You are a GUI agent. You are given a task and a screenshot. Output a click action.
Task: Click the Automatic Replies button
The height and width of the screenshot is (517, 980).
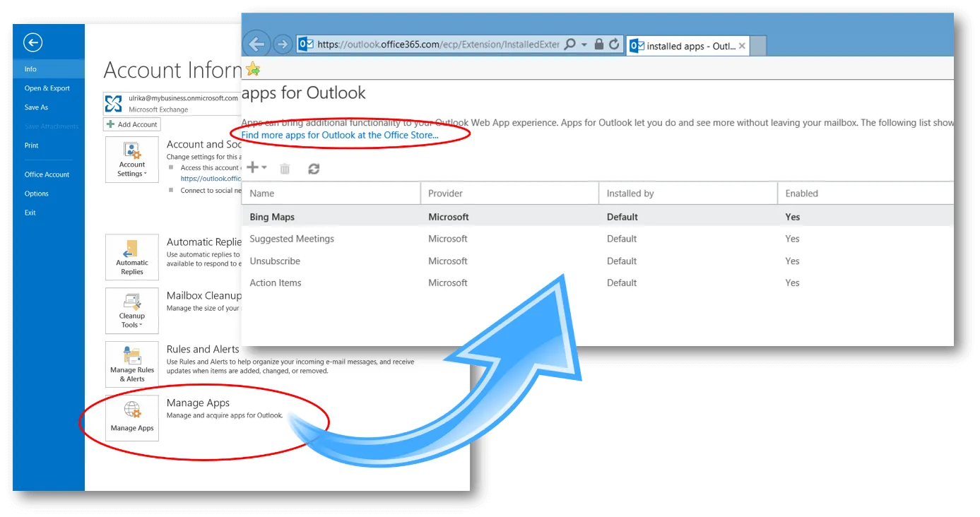[132, 257]
